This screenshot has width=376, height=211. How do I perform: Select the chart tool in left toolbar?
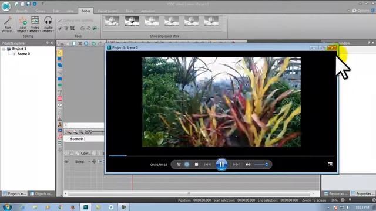click(x=60, y=118)
